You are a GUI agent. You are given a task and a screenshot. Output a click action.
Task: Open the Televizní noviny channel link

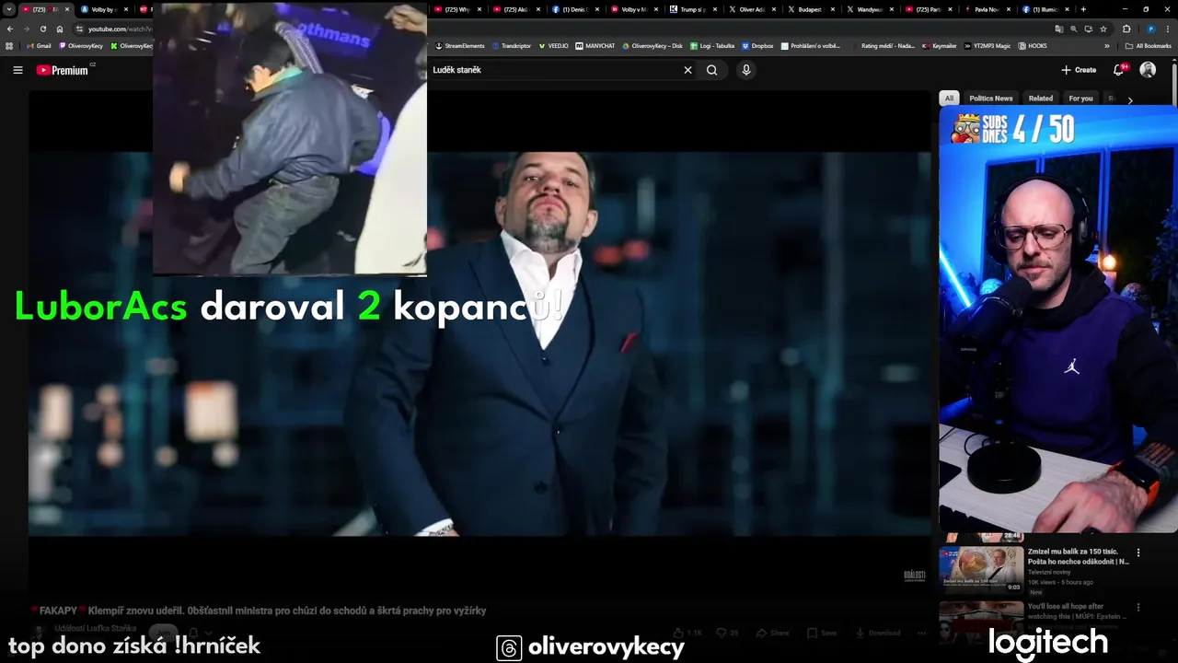pyautogui.click(x=1048, y=572)
